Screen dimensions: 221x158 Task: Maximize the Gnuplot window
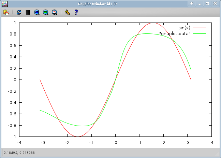207,3
